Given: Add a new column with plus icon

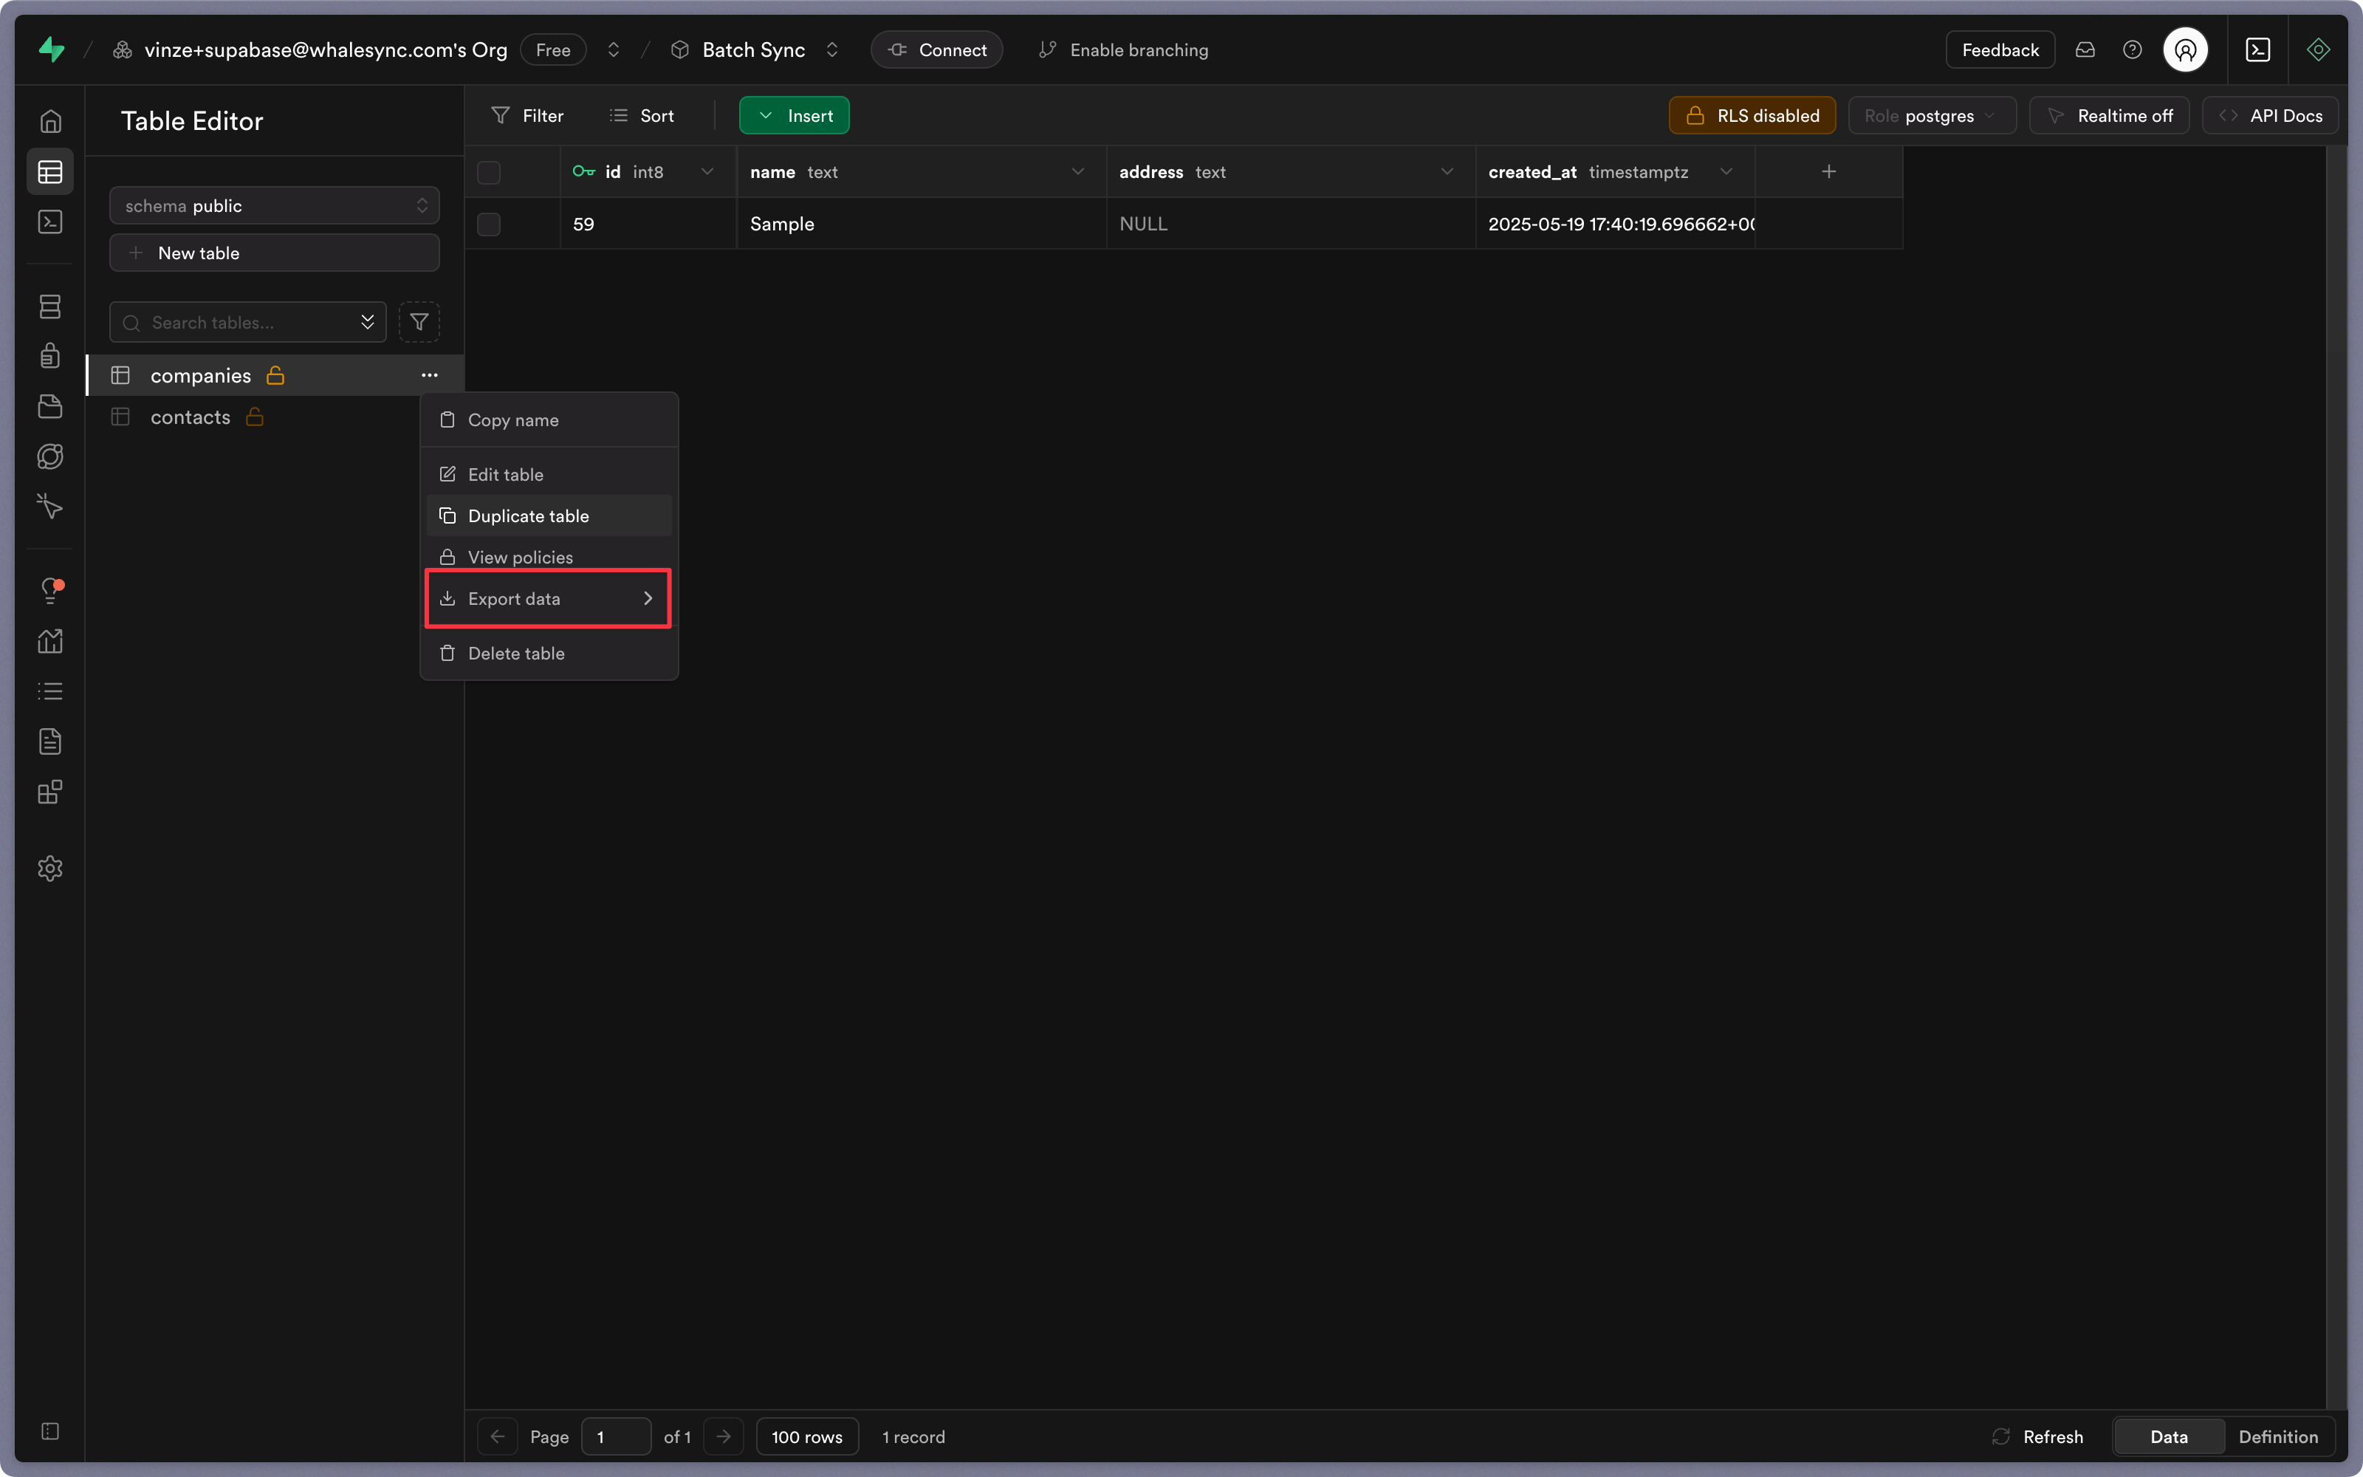Looking at the screenshot, I should pos(1829,172).
